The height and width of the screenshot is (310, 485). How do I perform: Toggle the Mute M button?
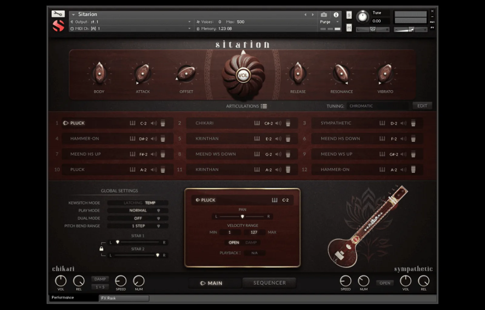(349, 28)
